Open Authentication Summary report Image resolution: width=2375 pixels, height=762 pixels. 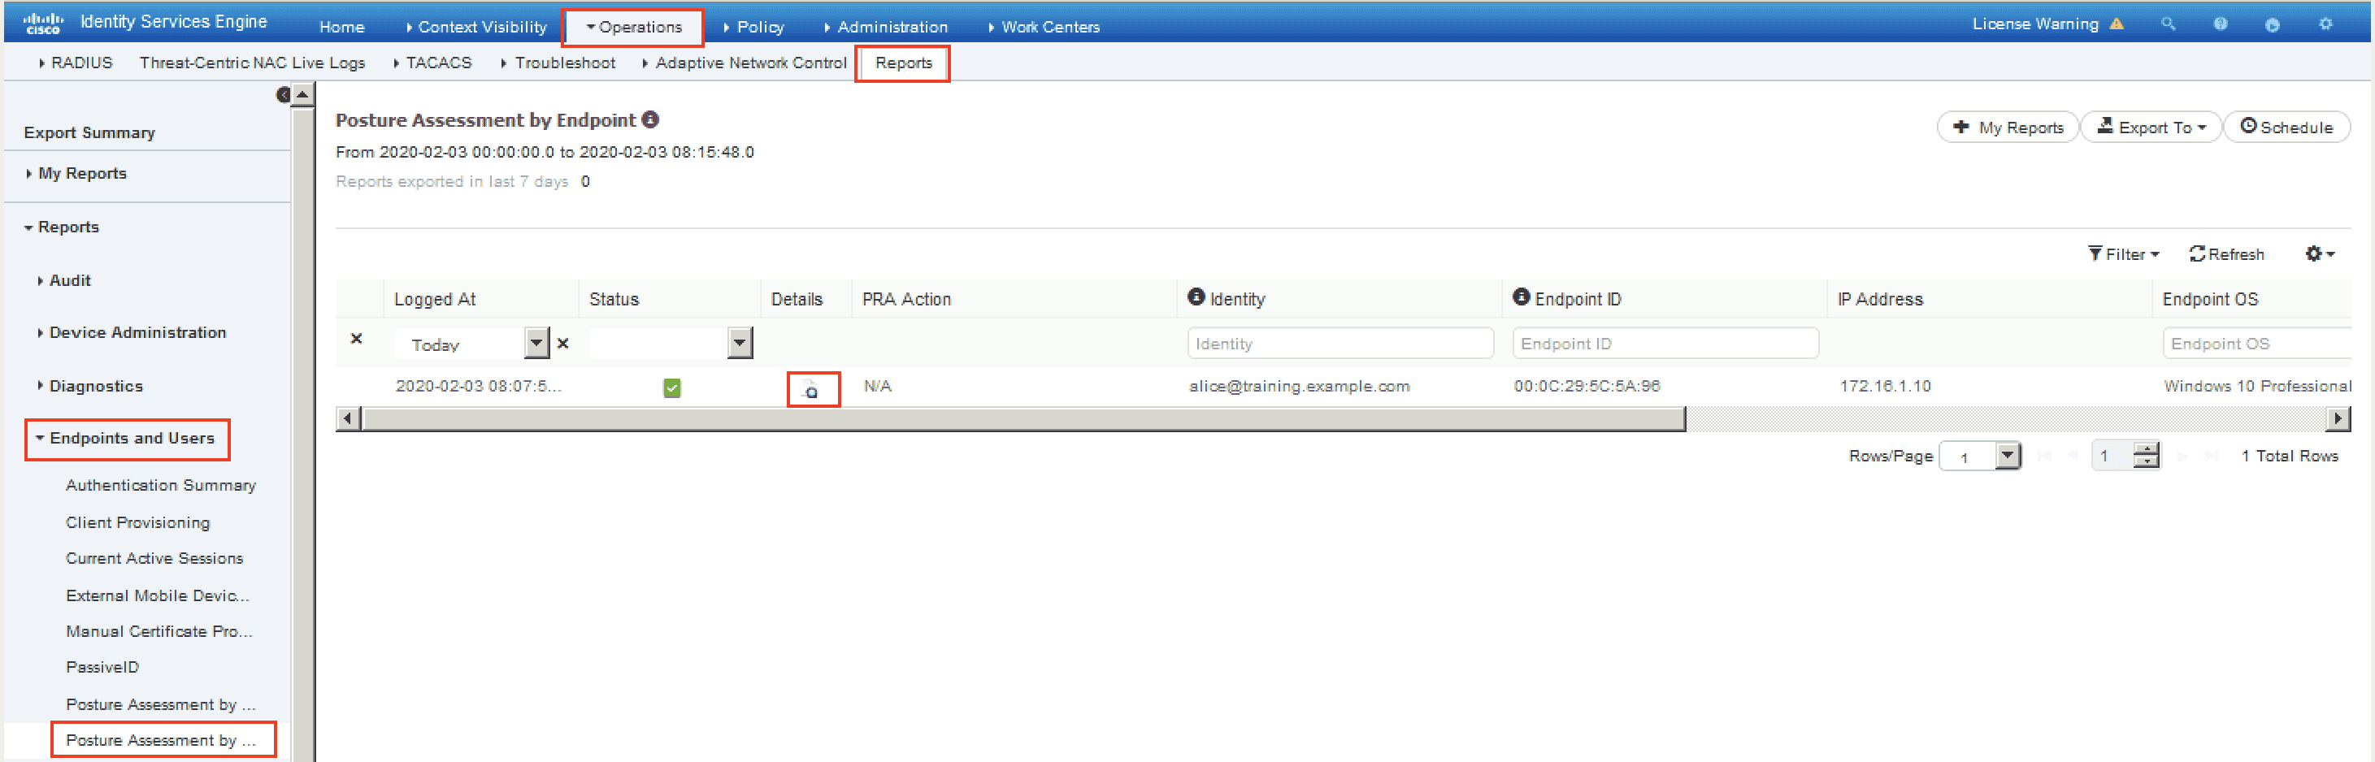pyautogui.click(x=160, y=485)
